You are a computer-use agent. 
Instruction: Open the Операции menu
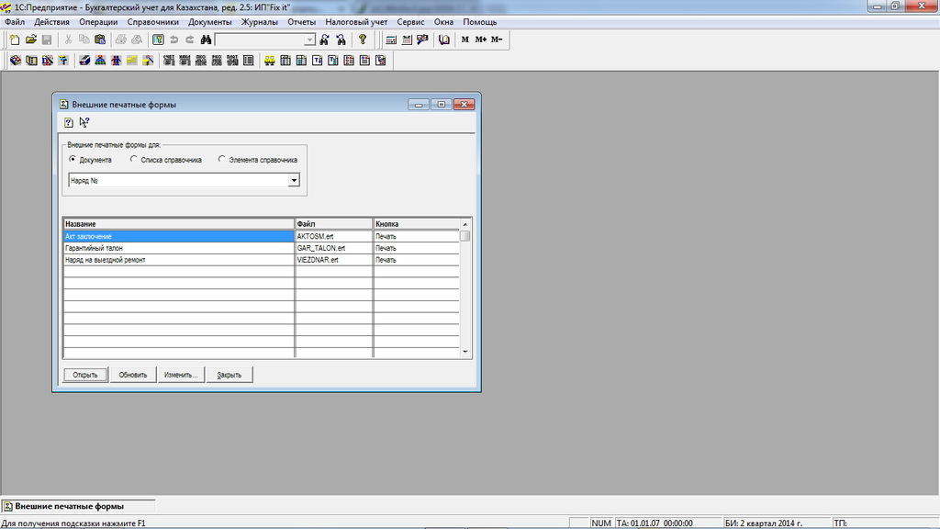click(x=98, y=22)
